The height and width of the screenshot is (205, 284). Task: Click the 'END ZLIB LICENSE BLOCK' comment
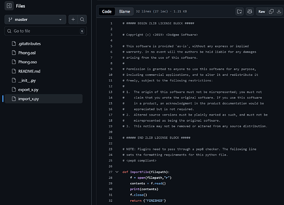pos(157,138)
